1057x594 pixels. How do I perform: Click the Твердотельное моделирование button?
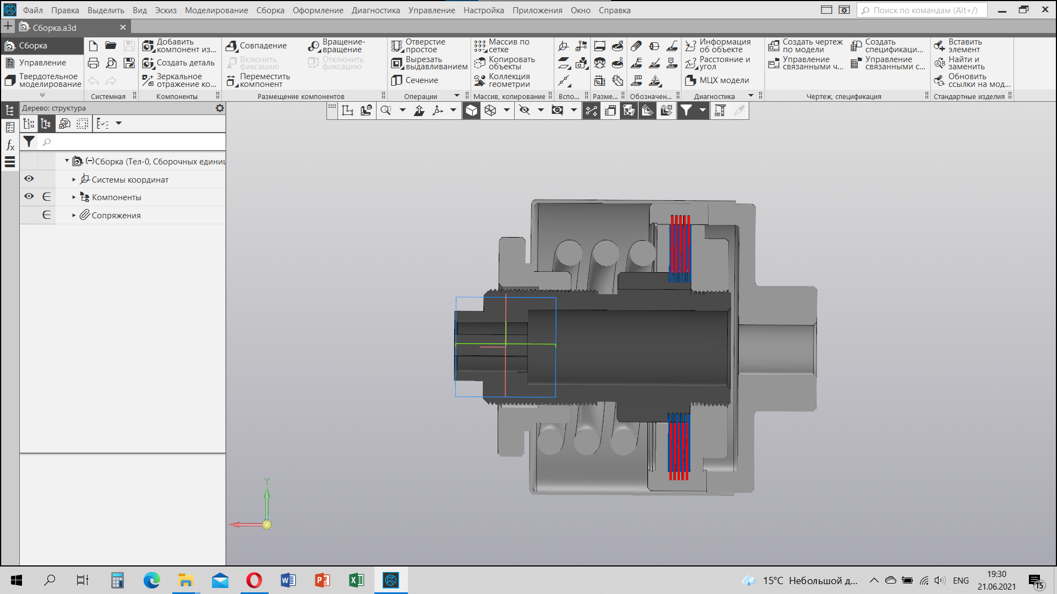pyautogui.click(x=42, y=80)
